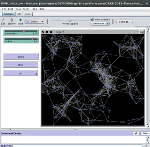Image resolution: width=150 pixels, height=147 pixels.
Task: Click the ticks: 2 counter text
Action: [x=60, y=32]
